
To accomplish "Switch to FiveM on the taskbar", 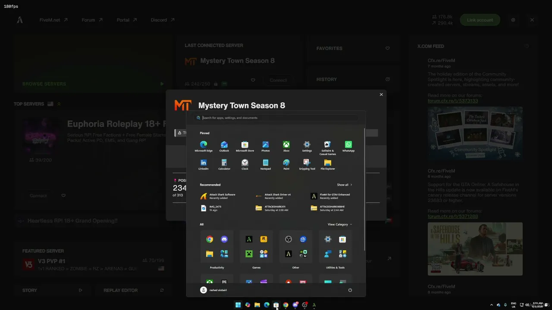I will [x=314, y=305].
